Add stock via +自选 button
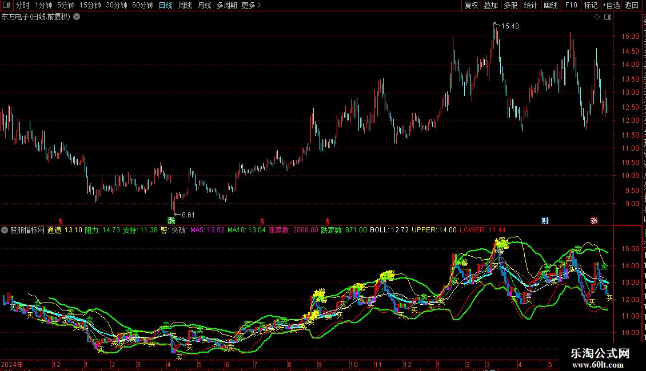 (611, 5)
